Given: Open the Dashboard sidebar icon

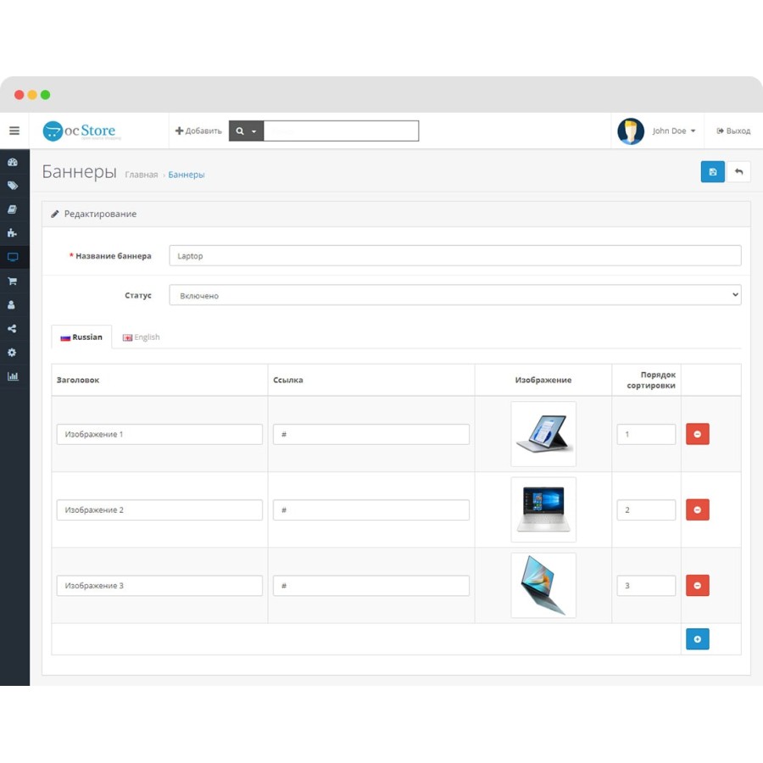Looking at the screenshot, I should pyautogui.click(x=13, y=162).
